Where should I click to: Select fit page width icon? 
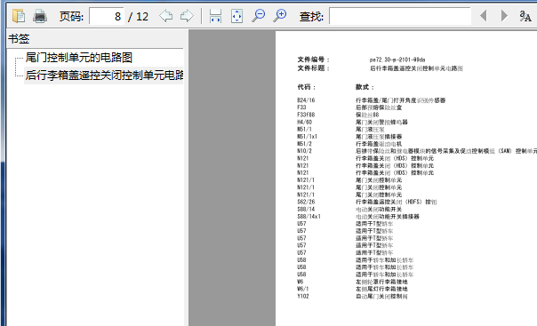pos(215,16)
